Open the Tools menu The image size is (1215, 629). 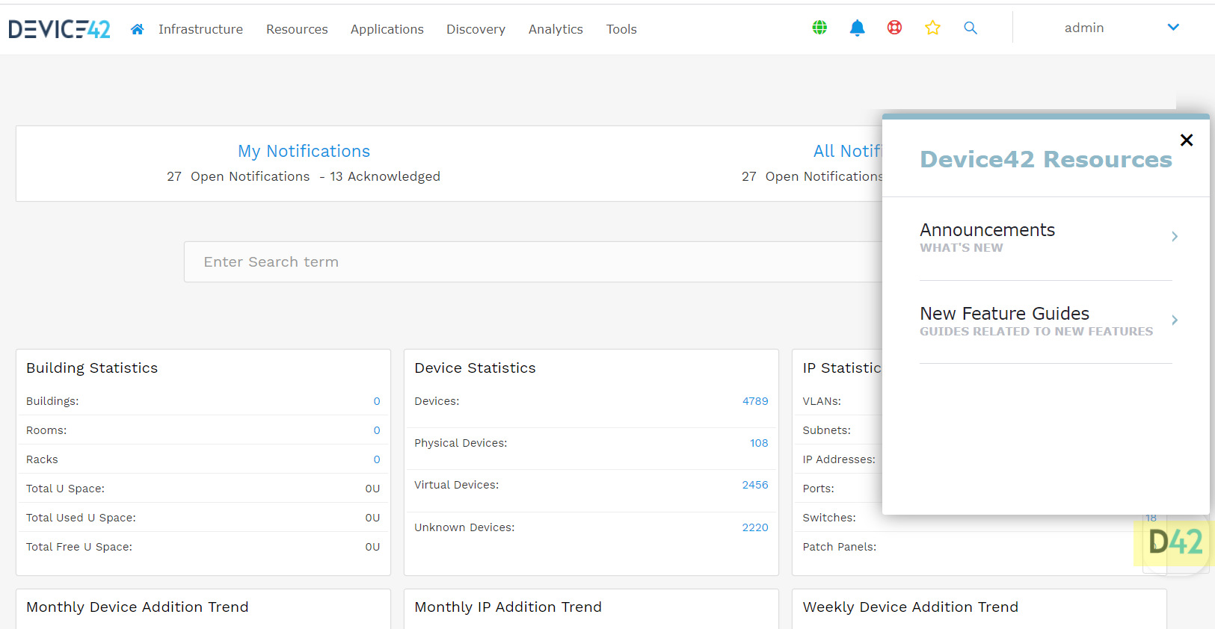pos(621,29)
